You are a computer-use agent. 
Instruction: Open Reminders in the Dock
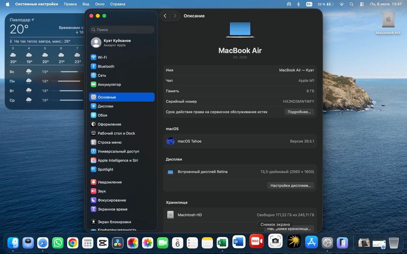pos(193,243)
